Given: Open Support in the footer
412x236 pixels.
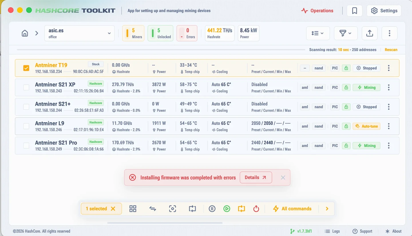Looking at the screenshot, I should [363, 231].
